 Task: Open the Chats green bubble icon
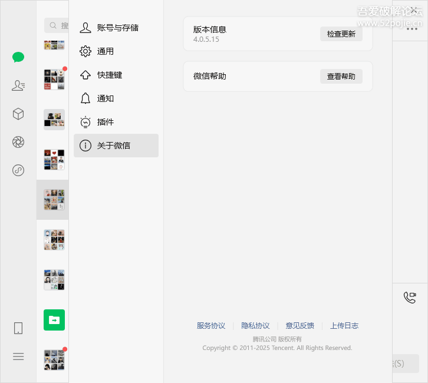tap(18, 57)
